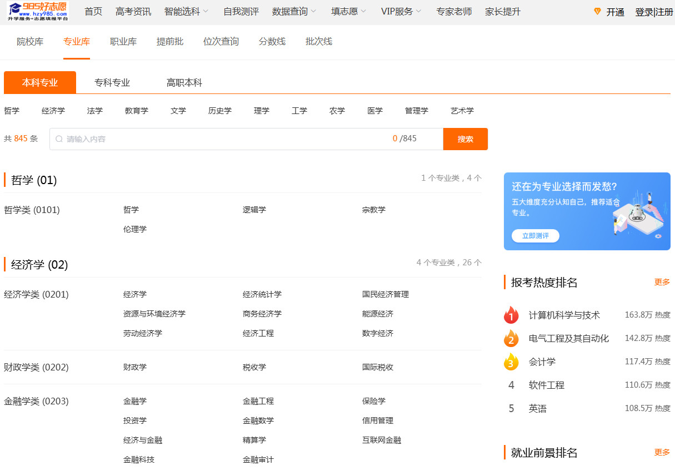Open the 家长提升 nav item
The image size is (675, 470).
coord(503,12)
